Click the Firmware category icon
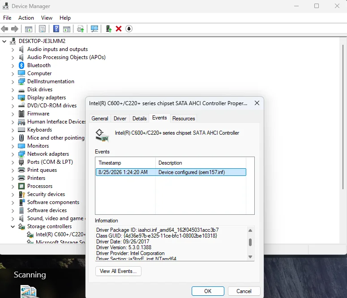The image size is (347, 298). point(21,114)
